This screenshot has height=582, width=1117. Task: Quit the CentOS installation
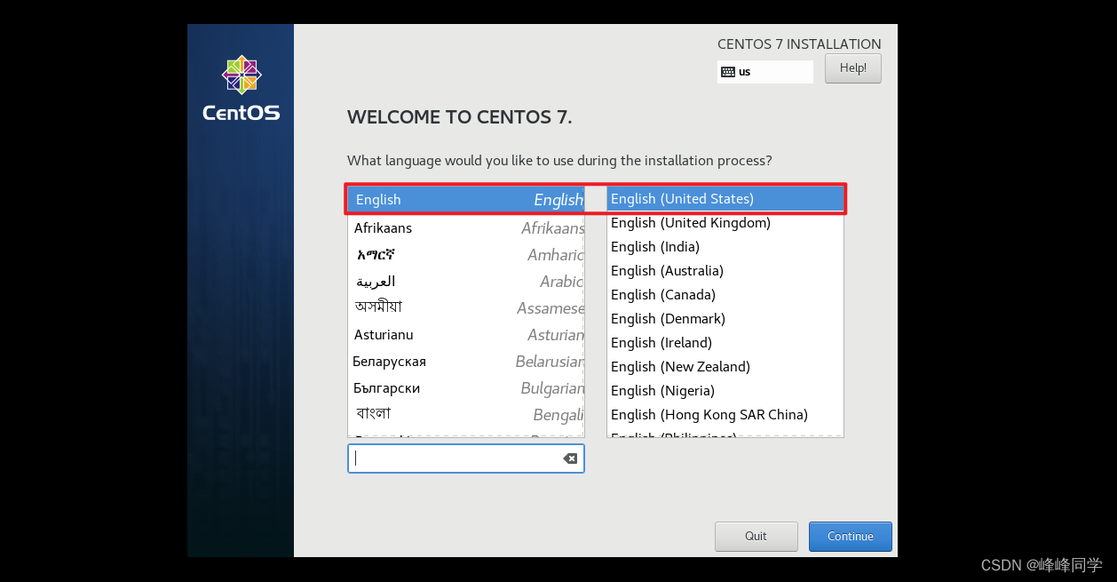pos(756,537)
